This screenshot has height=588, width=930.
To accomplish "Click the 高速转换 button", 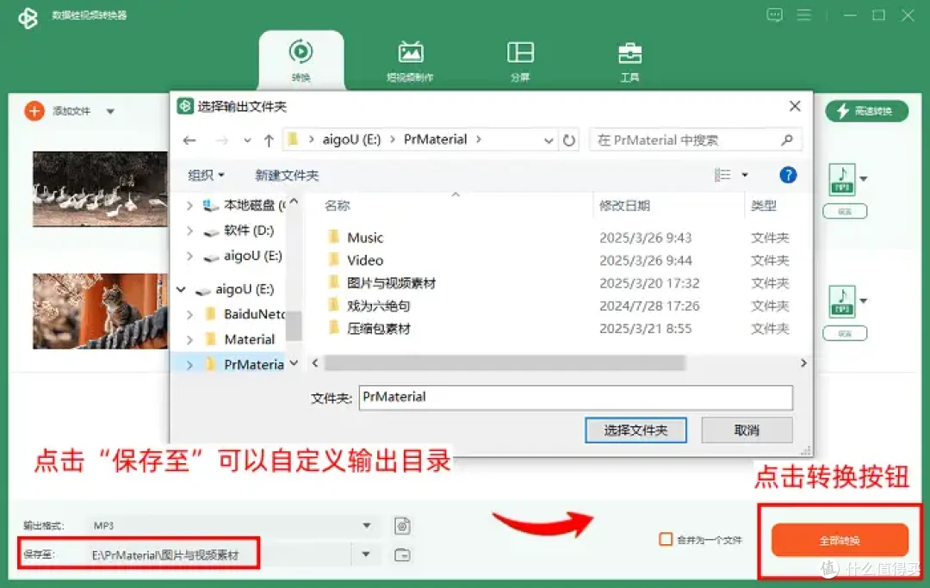I will pos(866,111).
